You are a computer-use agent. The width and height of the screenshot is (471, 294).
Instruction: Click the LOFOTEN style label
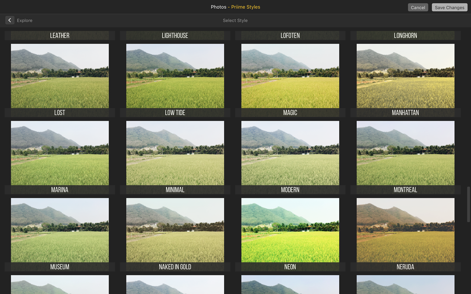tap(290, 35)
